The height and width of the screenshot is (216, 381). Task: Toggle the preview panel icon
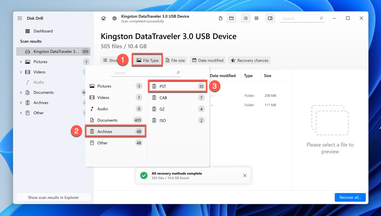(270, 18)
